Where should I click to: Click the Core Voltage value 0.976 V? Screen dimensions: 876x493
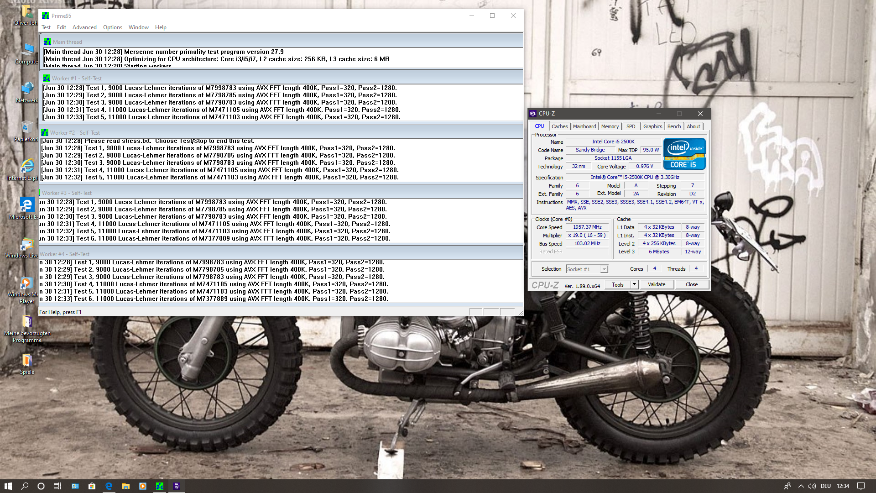(644, 166)
